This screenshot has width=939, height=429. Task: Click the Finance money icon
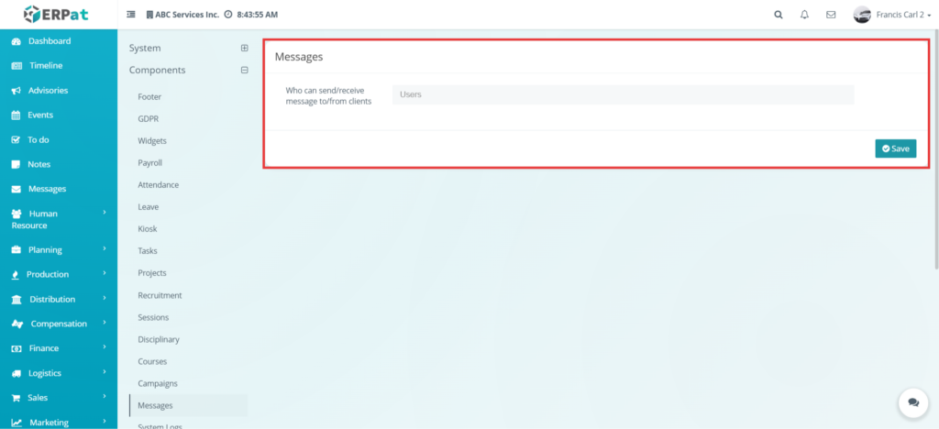pyautogui.click(x=17, y=348)
